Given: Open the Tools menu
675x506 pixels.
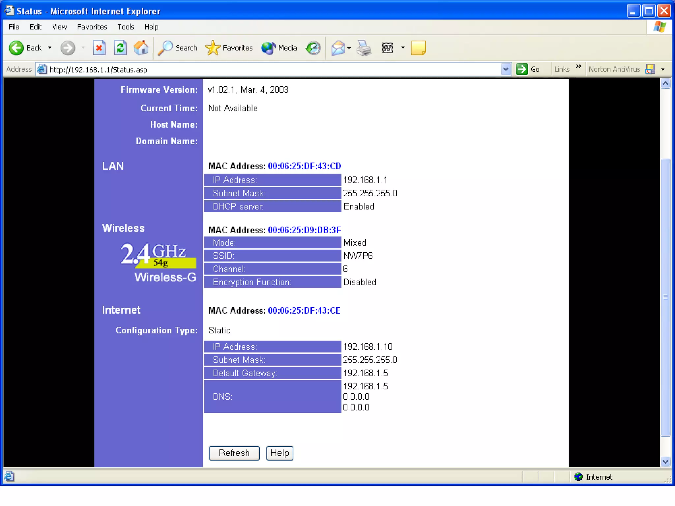Looking at the screenshot, I should point(126,27).
